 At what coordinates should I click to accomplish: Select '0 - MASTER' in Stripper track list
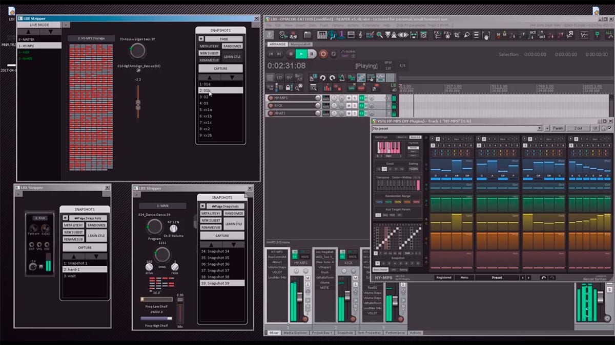pyautogui.click(x=39, y=39)
